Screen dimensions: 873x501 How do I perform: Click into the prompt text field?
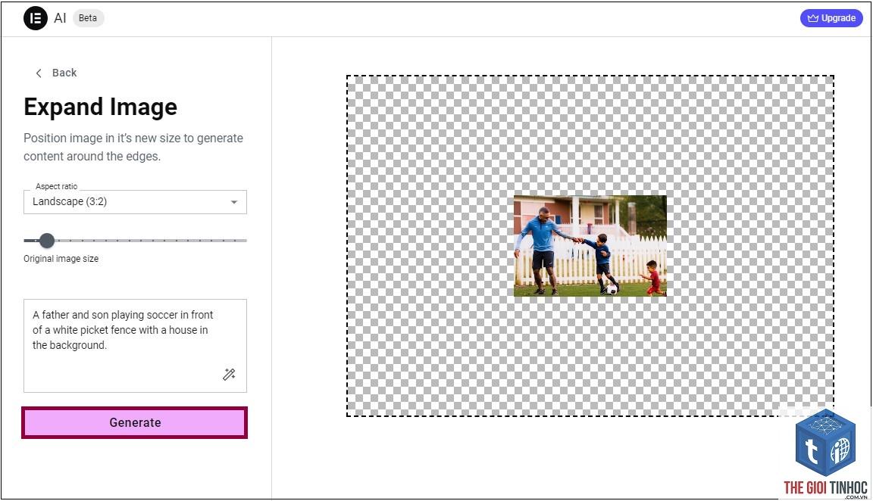click(x=135, y=346)
